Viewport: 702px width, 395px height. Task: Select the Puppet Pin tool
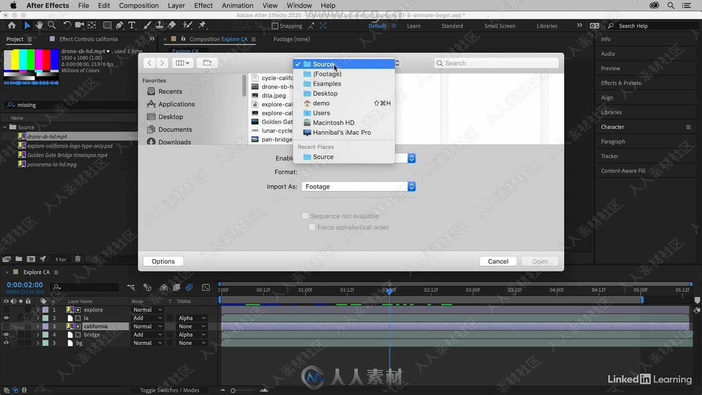[x=202, y=25]
